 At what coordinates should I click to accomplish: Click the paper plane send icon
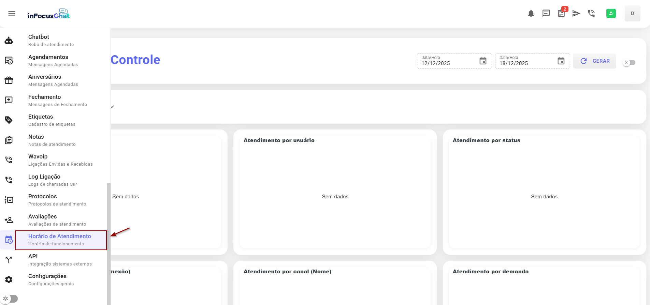(576, 13)
